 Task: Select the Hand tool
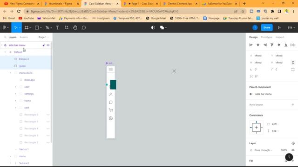[x=75, y=28]
